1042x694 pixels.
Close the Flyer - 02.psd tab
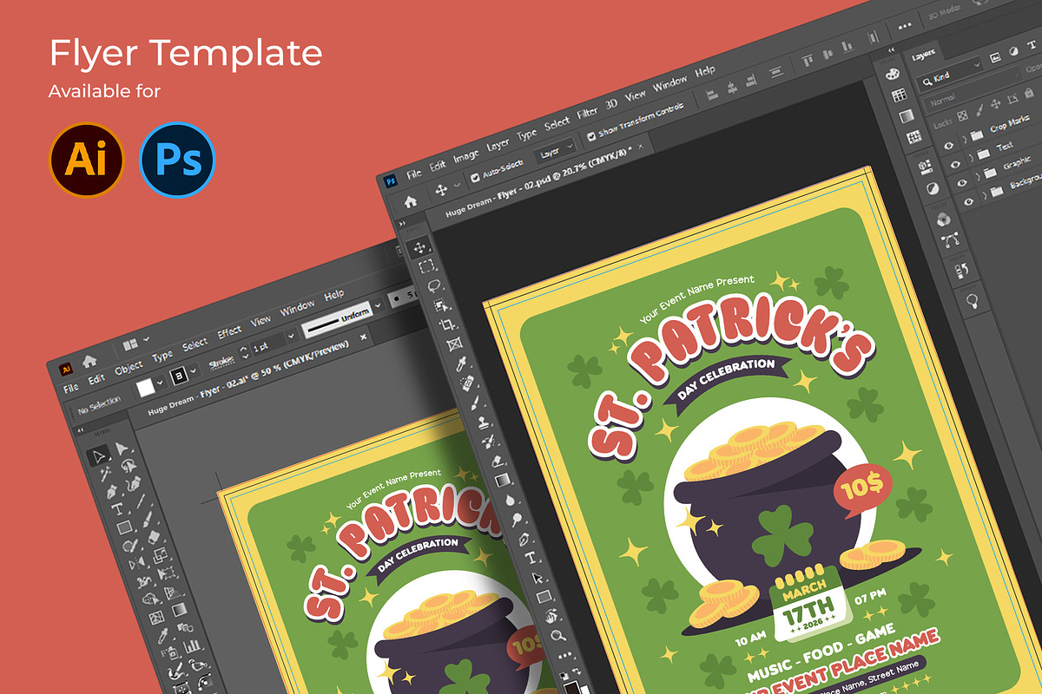[641, 146]
